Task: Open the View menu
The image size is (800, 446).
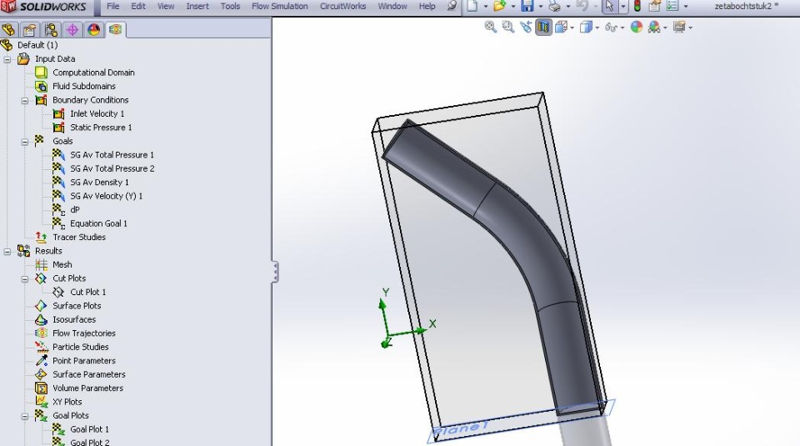Action: coord(166,6)
